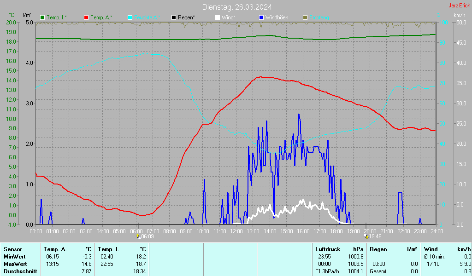Click the "Luftdruck" header
The image size is (472, 276).
pyautogui.click(x=328, y=249)
